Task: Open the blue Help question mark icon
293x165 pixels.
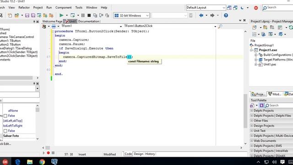Action: point(226,15)
